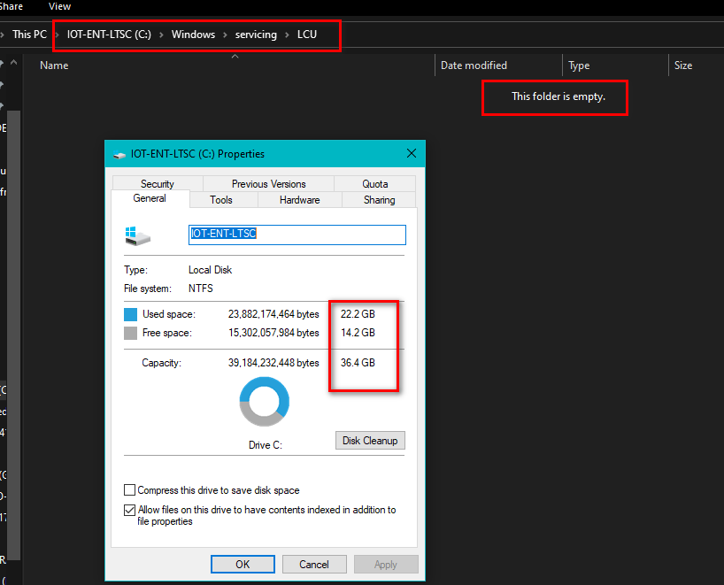Screen dimensions: 724x585
Task: Open the Quota tab
Action: 375,184
